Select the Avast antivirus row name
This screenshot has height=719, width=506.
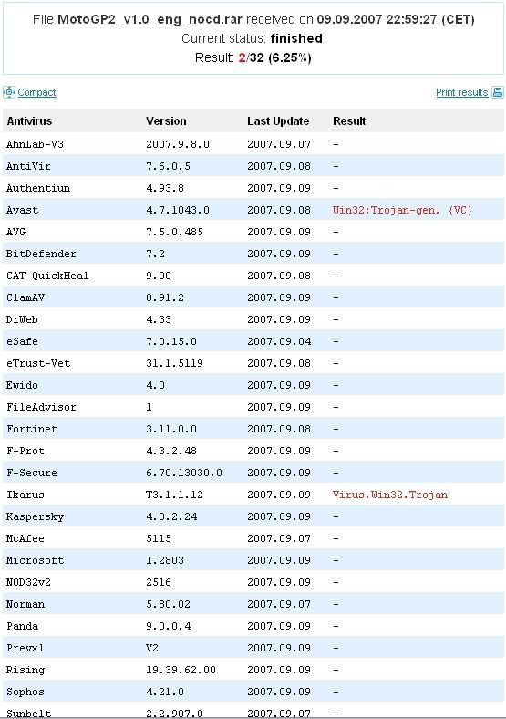(22, 210)
